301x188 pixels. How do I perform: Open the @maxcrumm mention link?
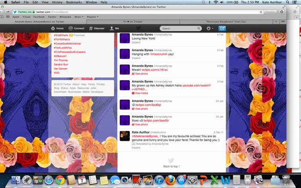[159, 54]
